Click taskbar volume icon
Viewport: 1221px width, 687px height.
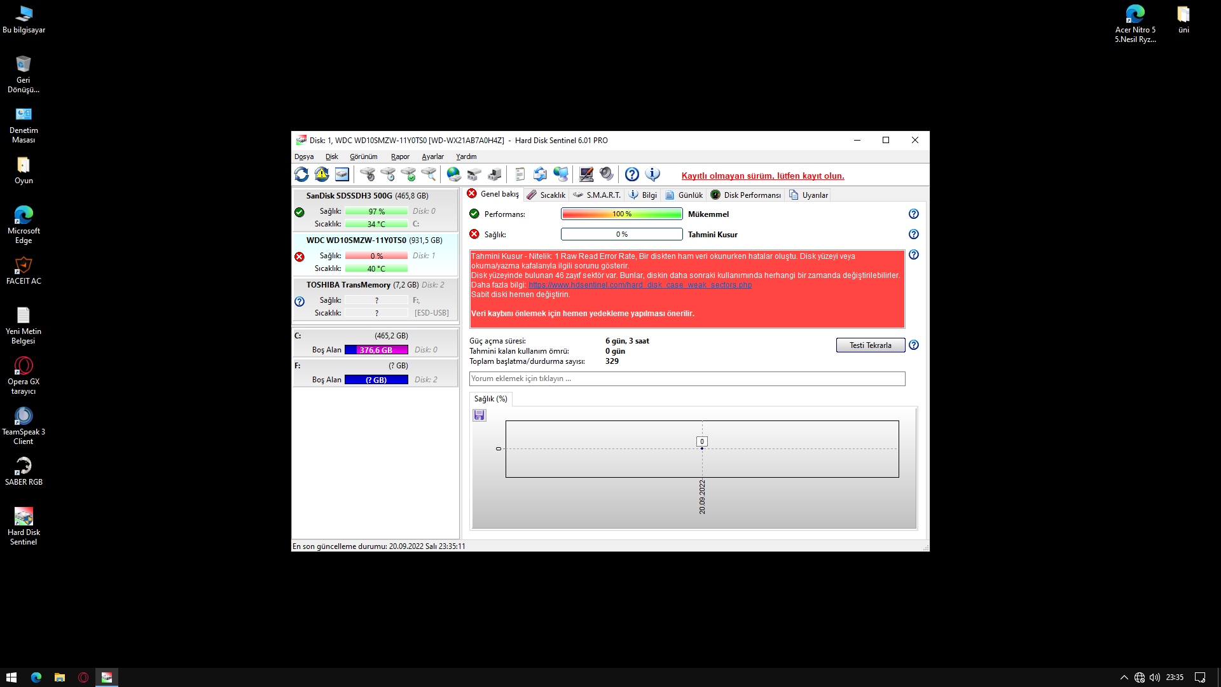click(1155, 677)
